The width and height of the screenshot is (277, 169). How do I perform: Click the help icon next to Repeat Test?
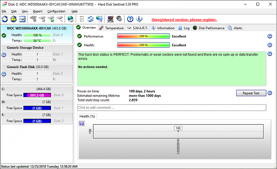270,93
